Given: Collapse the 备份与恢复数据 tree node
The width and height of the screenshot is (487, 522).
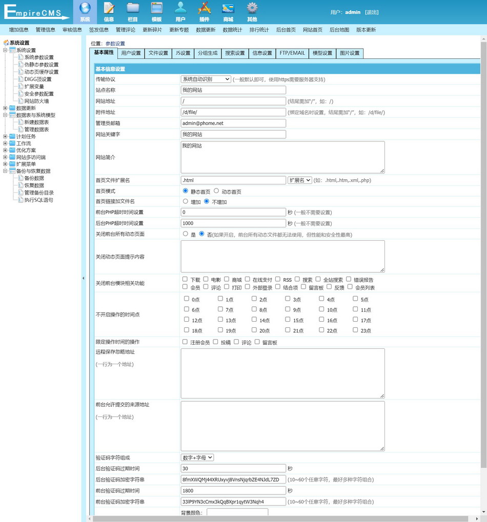Looking at the screenshot, I should (x=5, y=171).
